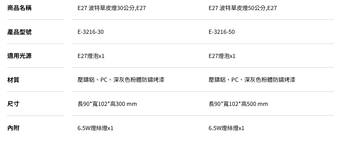The height and width of the screenshot is (152, 340).
Task: Click the 商品名稱 row label
Action: click(19, 8)
